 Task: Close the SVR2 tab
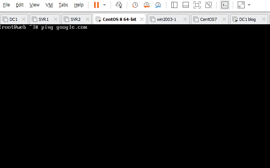point(87,19)
